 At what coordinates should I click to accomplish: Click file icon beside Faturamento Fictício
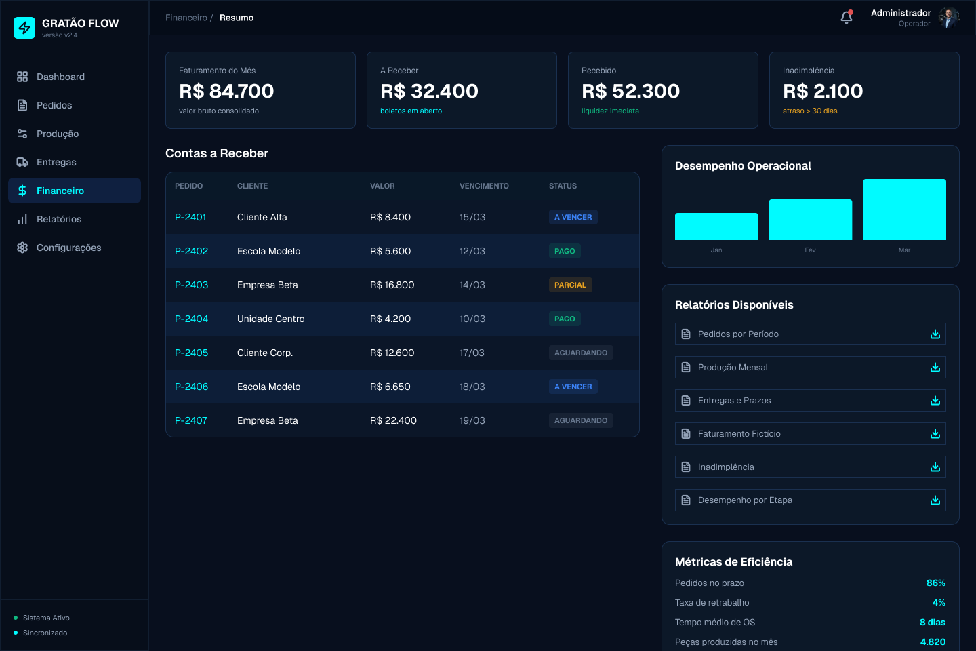686,434
